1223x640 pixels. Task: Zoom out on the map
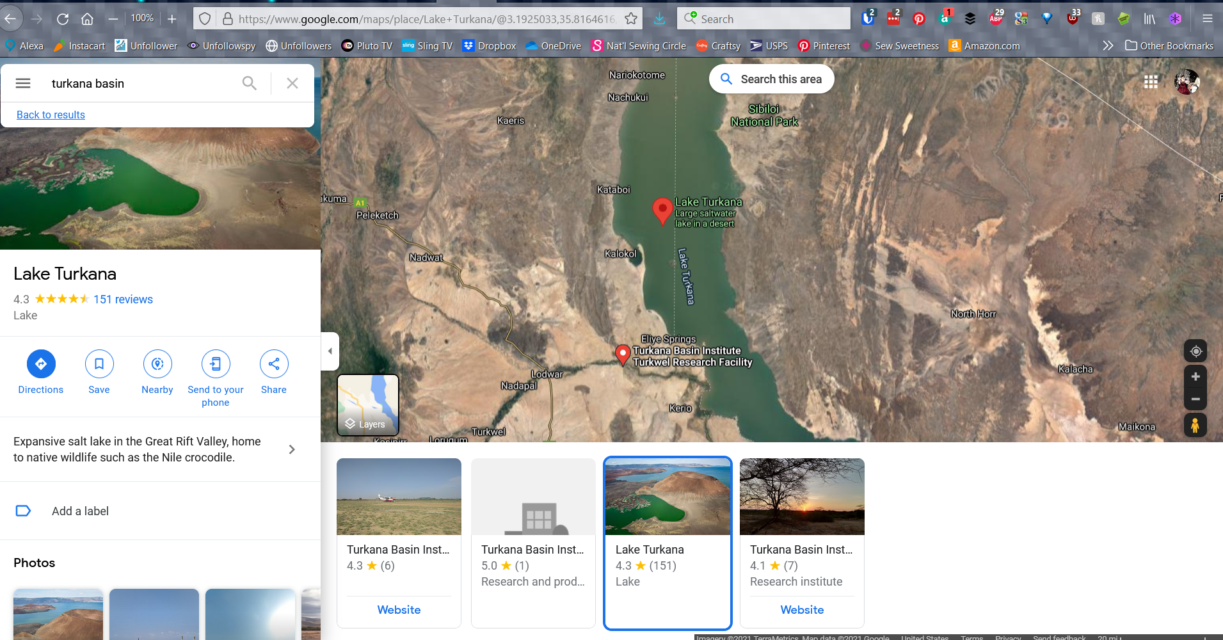pos(1195,399)
